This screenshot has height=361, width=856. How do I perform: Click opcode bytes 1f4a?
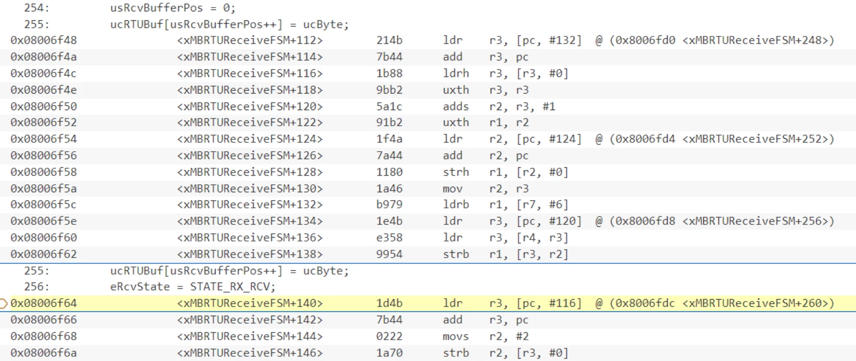(389, 139)
